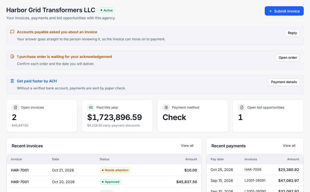Click the Date column header in invoices

[55, 159]
